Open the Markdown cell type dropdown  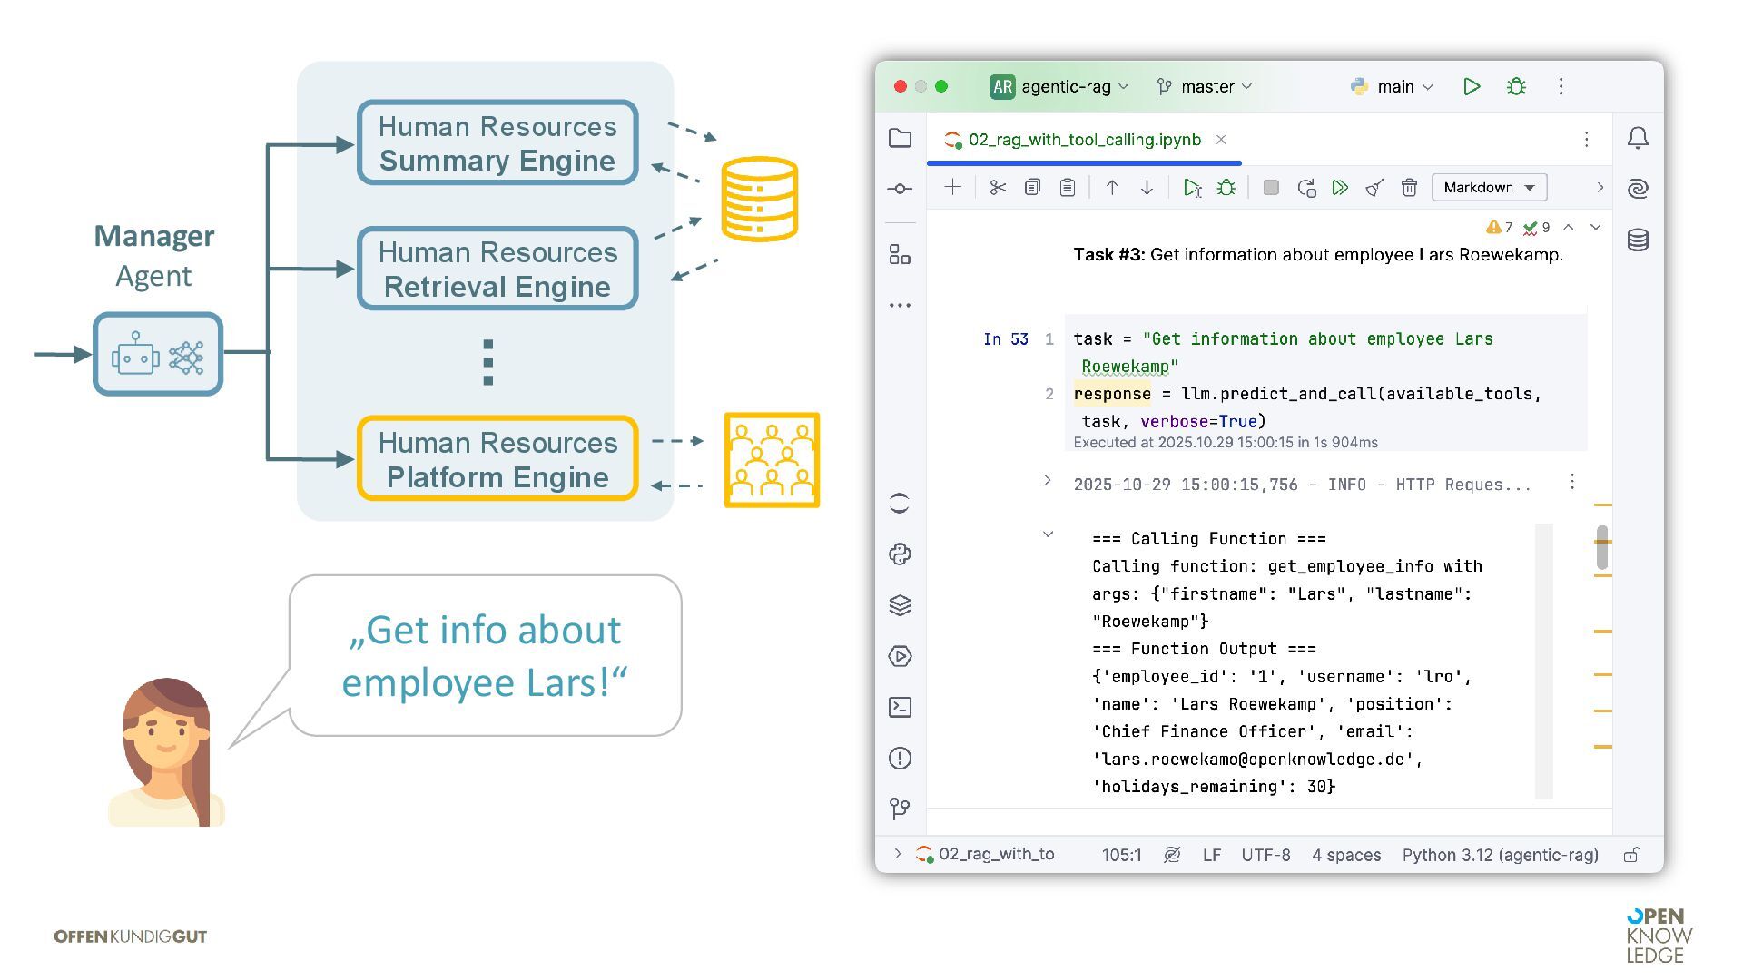(1489, 188)
